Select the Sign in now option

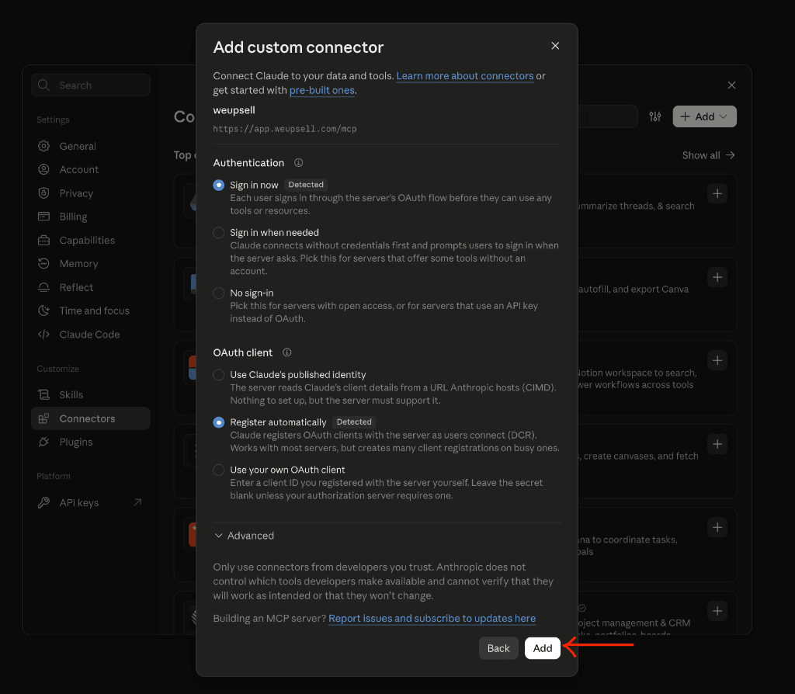point(218,185)
